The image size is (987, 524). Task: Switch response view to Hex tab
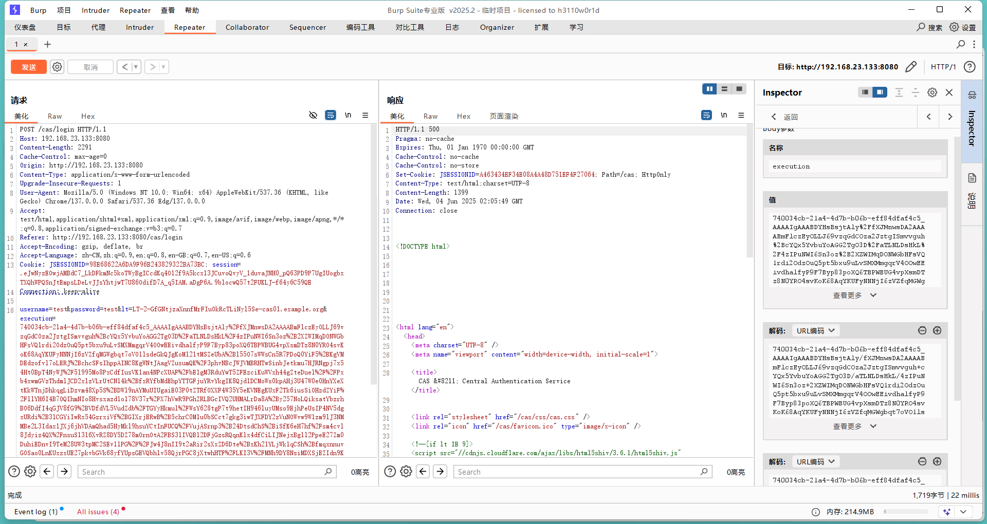(x=464, y=116)
